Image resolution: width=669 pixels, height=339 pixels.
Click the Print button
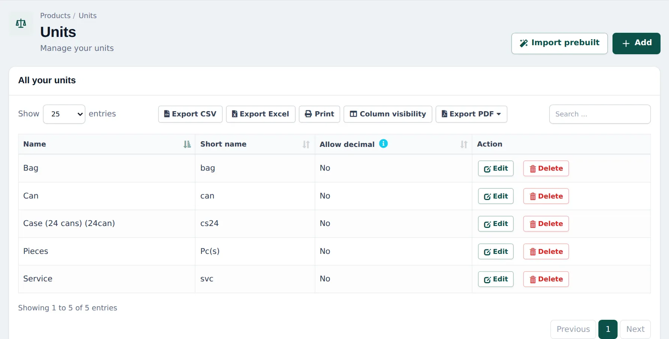point(319,114)
